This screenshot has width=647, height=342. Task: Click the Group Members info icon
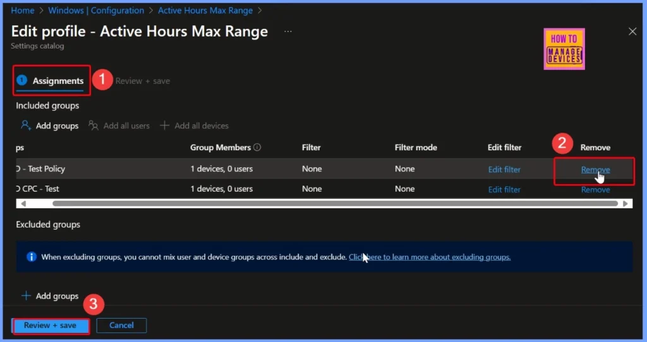pyautogui.click(x=257, y=147)
